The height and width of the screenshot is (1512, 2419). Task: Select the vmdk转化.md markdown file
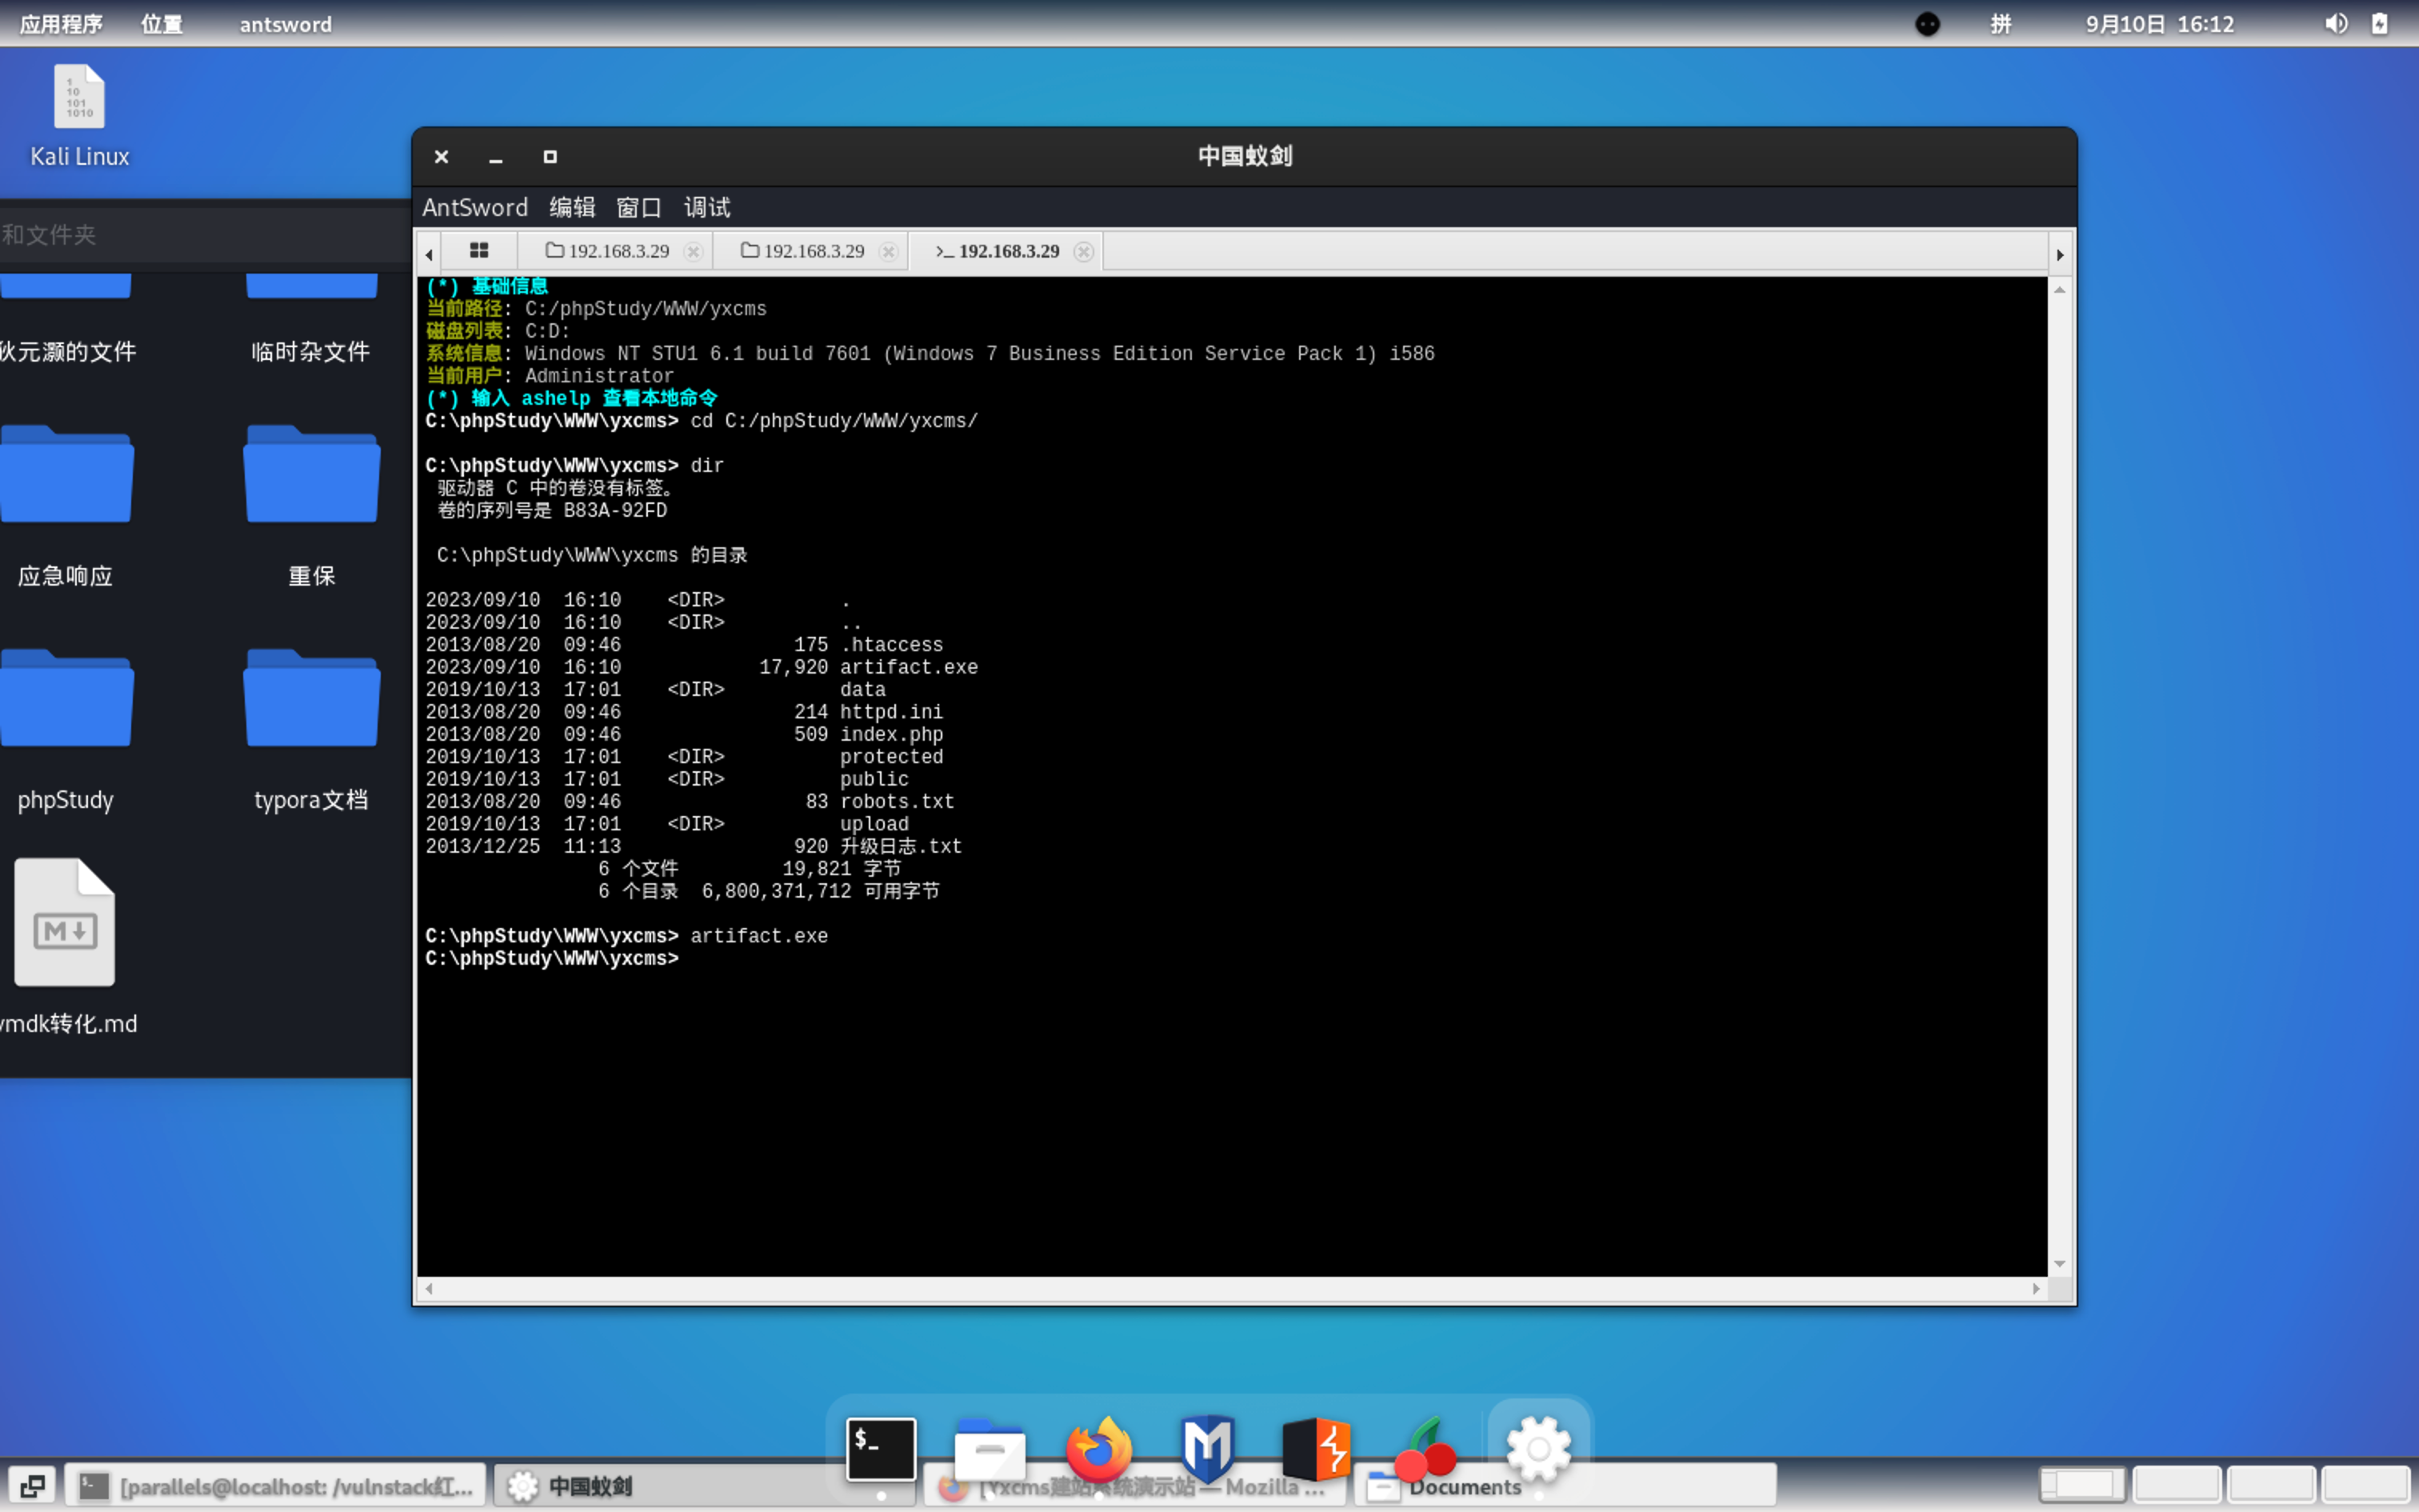(66, 947)
